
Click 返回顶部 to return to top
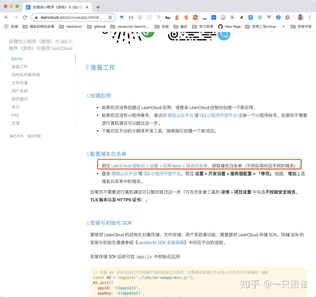click(x=34, y=136)
